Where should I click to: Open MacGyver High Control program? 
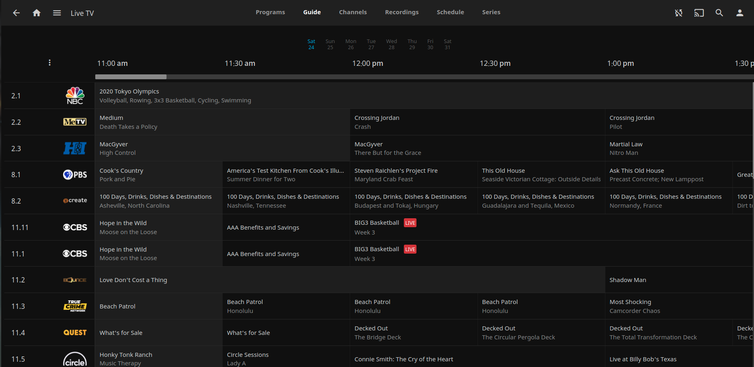tap(222, 148)
